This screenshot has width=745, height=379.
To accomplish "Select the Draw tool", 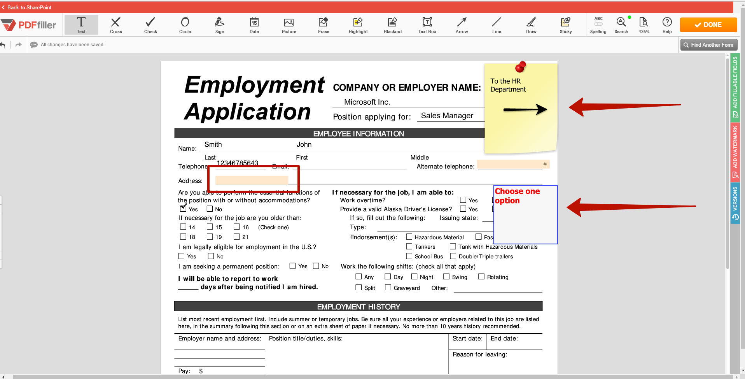I will coord(531,25).
